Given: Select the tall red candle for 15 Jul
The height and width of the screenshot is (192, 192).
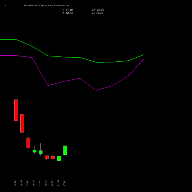Looking at the screenshot, I should (16, 110).
